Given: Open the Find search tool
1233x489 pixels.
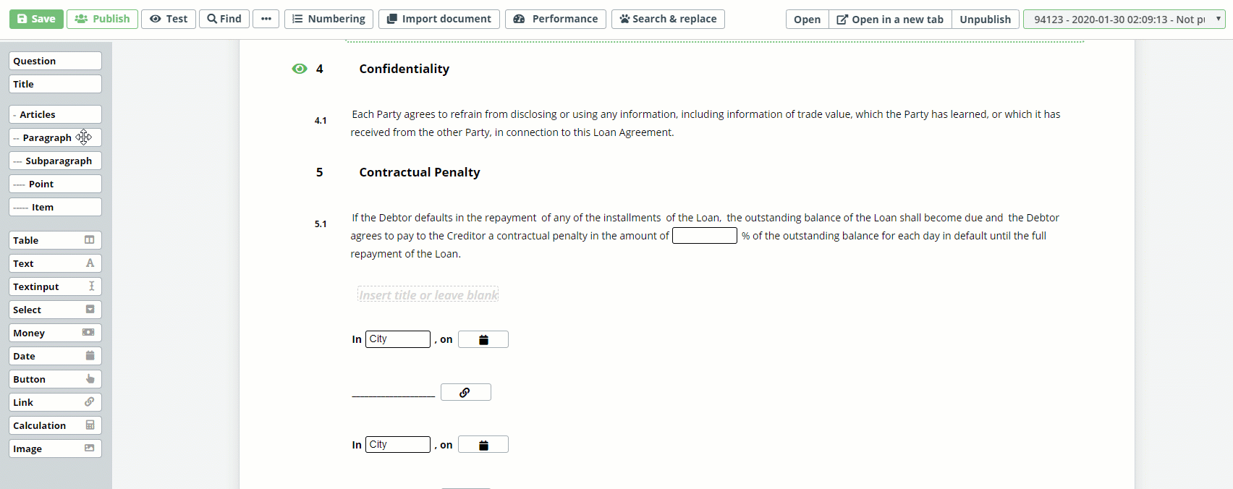Looking at the screenshot, I should [x=224, y=19].
